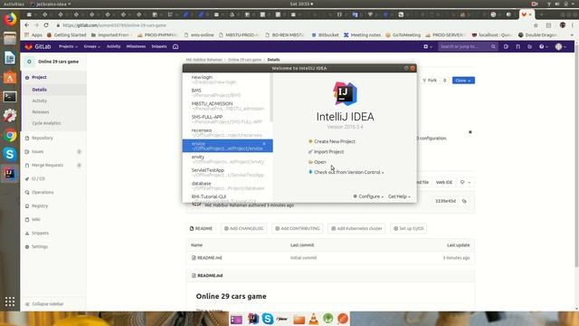Screen dimensions: 579x326
Task: Select the recenseo recent project
Action: [227, 132]
